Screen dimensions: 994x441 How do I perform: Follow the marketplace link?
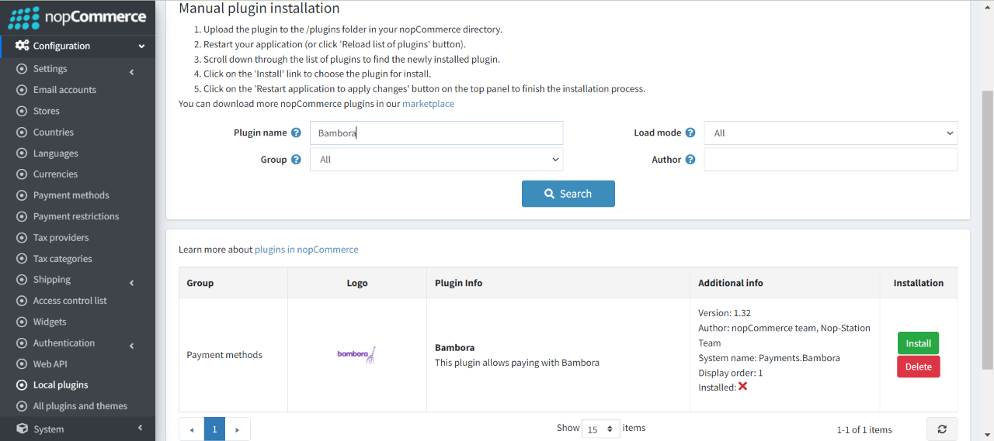point(428,103)
